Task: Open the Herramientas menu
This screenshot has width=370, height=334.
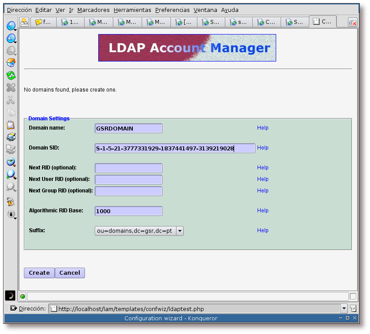Action: (132, 10)
